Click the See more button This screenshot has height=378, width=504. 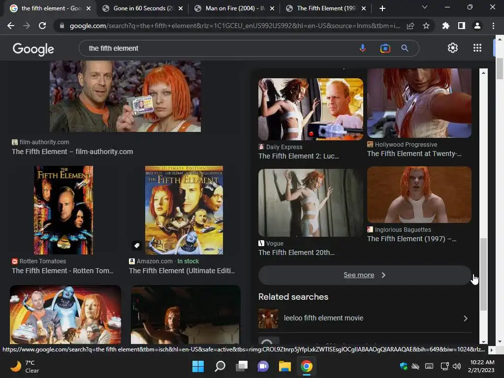(365, 275)
